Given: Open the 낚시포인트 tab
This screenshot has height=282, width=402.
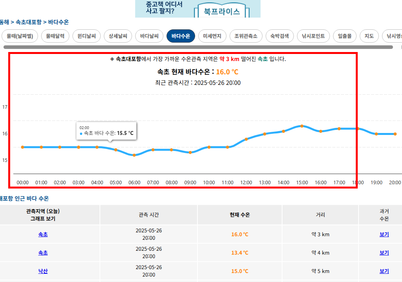Looking at the screenshot, I should coord(313,36).
